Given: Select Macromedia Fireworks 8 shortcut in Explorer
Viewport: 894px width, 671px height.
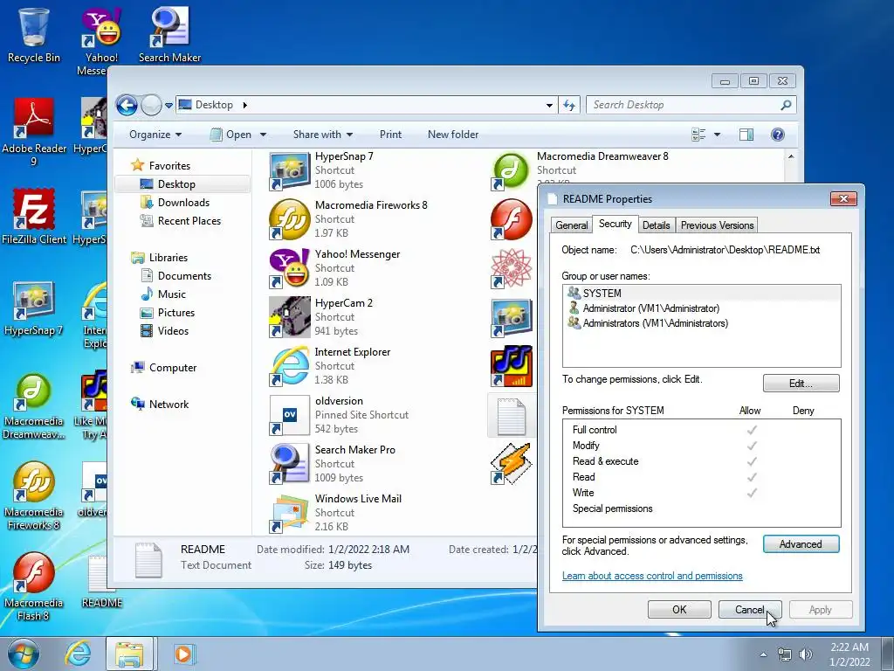Looking at the screenshot, I should point(348,219).
